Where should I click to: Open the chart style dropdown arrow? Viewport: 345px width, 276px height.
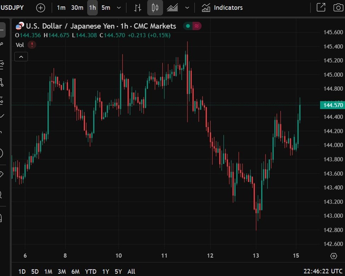coord(187,7)
